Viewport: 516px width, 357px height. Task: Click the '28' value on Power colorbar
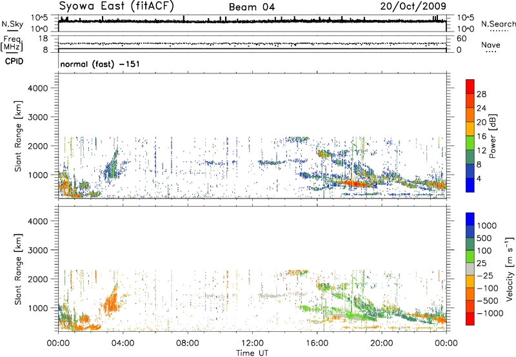[481, 94]
